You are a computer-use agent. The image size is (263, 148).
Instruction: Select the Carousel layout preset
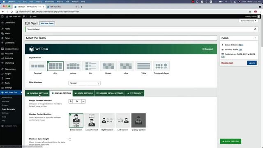click(x=37, y=66)
